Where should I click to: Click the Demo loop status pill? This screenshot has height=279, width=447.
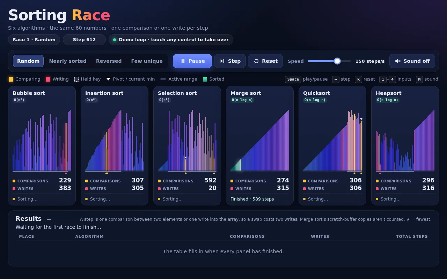[171, 39]
